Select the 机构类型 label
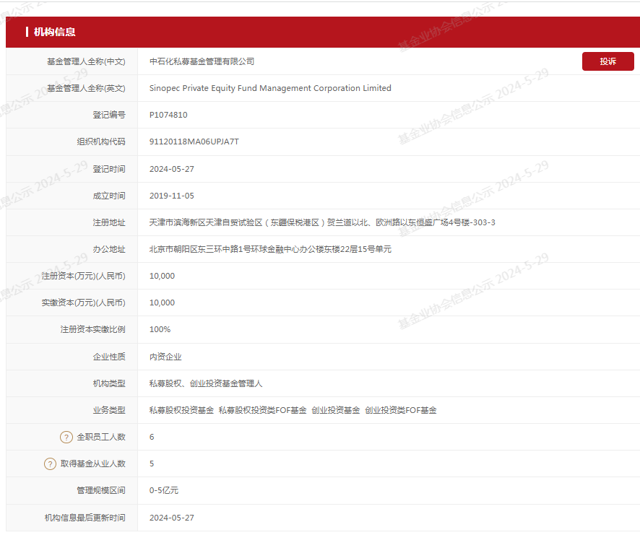The width and height of the screenshot is (640, 535). [x=109, y=383]
